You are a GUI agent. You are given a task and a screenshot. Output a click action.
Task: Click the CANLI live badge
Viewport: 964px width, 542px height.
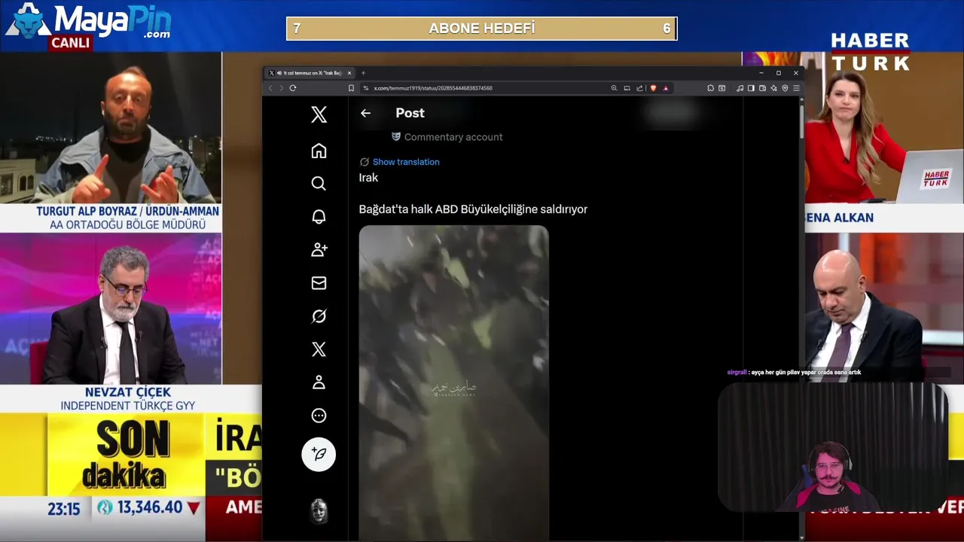(x=70, y=43)
